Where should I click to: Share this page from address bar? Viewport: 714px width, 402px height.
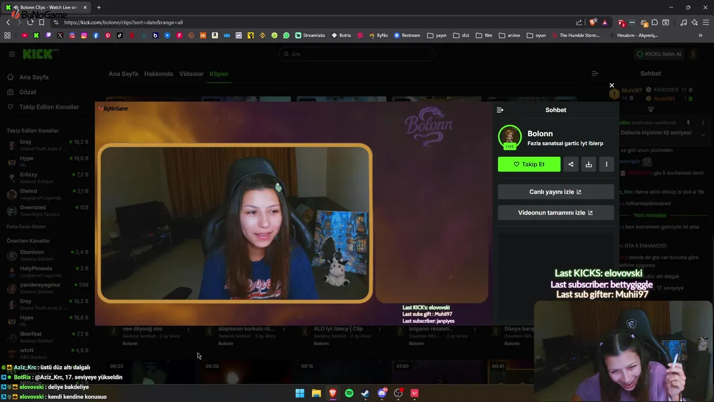coord(578,22)
